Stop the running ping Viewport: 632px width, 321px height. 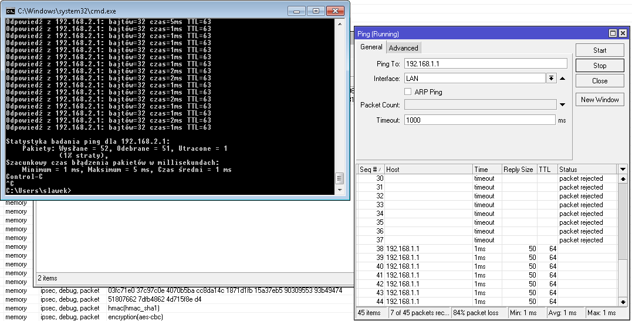pyautogui.click(x=599, y=66)
